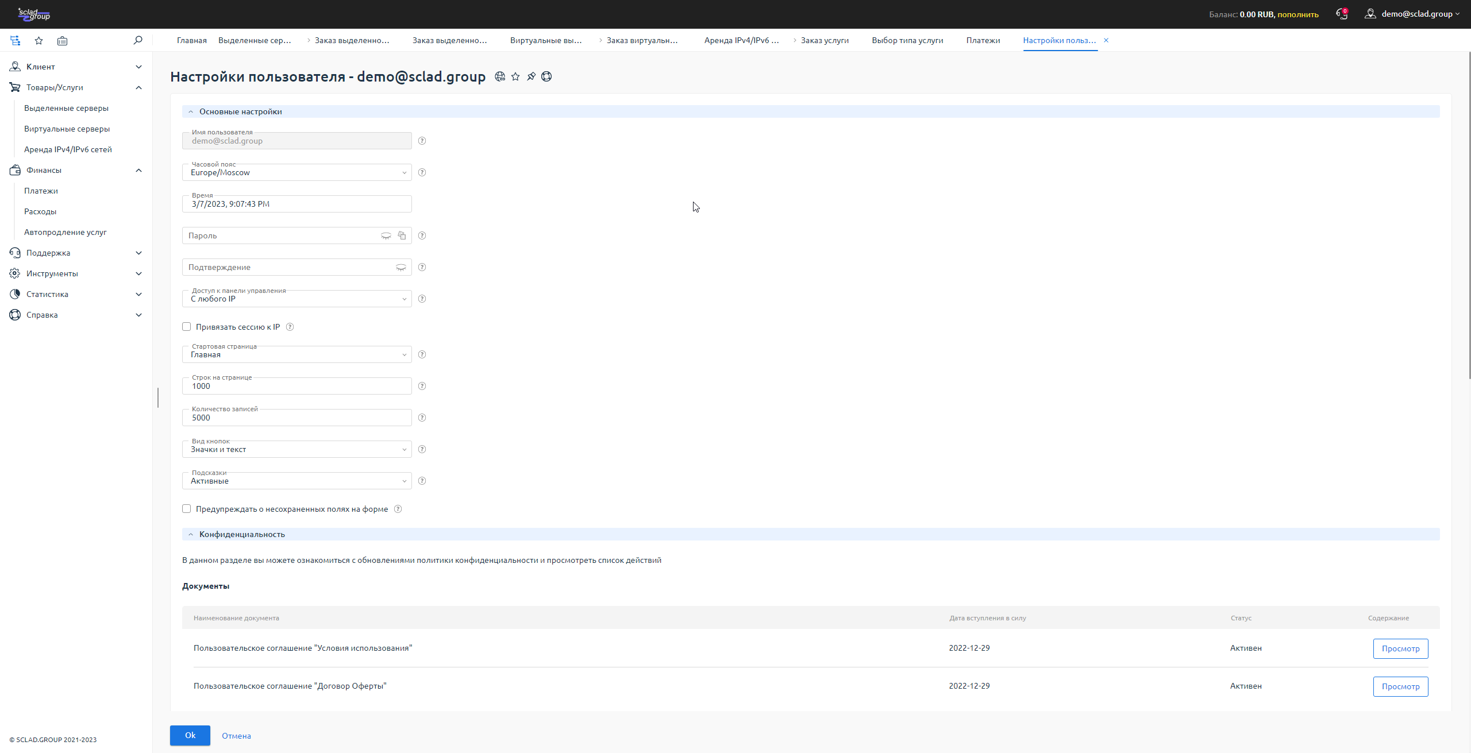Screen dimensions: 1471x753
Task: Click the blue Ok button
Action: [x=190, y=735]
